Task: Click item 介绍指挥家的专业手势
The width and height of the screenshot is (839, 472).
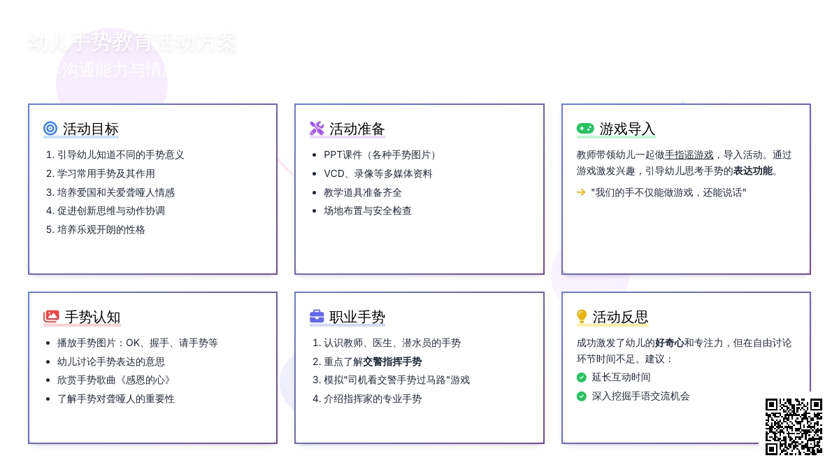Action: (x=373, y=399)
